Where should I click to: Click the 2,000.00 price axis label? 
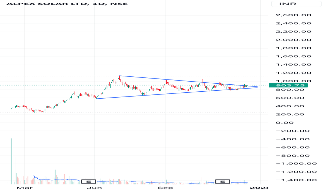pos(293,40)
